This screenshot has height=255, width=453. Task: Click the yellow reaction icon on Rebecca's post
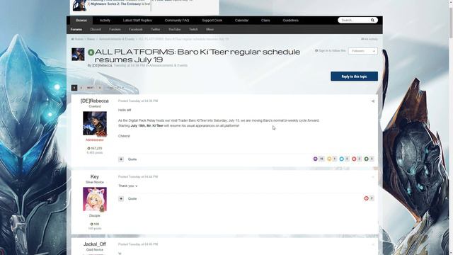pos(329,159)
